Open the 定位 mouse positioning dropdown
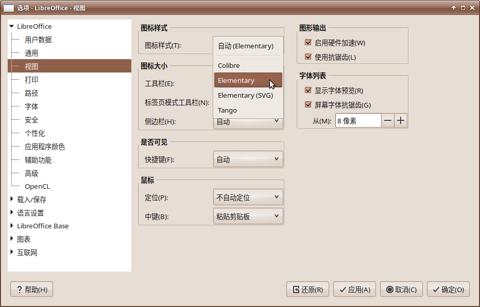Screen dimensions: 480x307 pyautogui.click(x=248, y=197)
